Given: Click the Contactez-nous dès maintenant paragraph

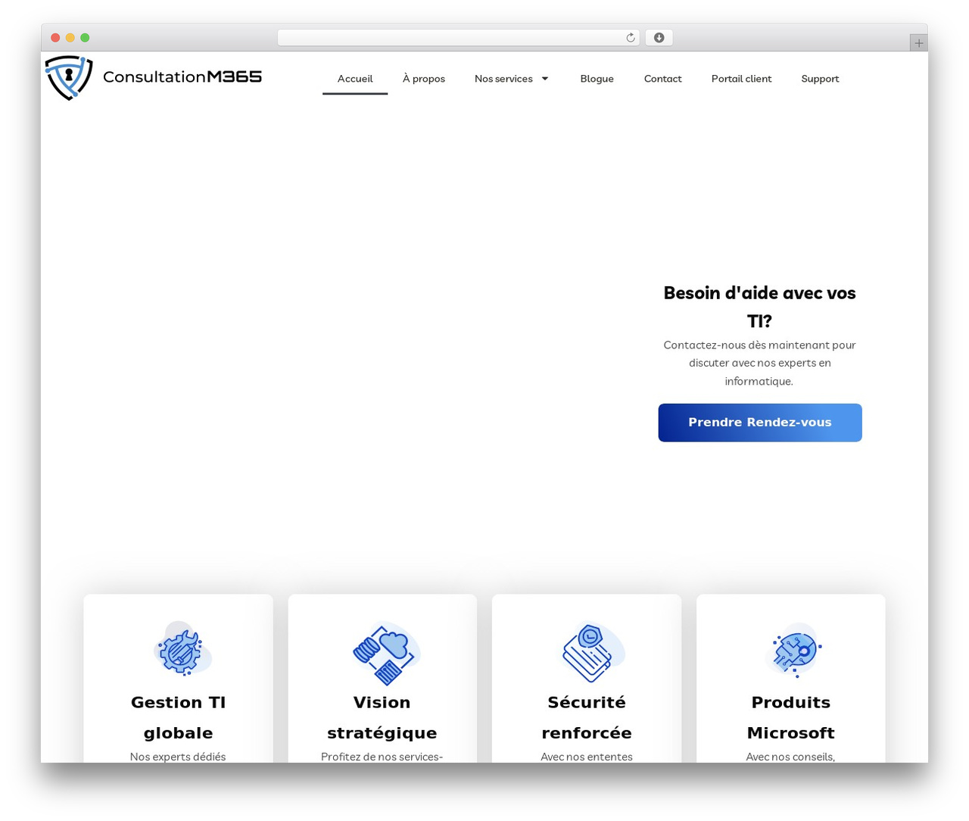Looking at the screenshot, I should (x=759, y=363).
